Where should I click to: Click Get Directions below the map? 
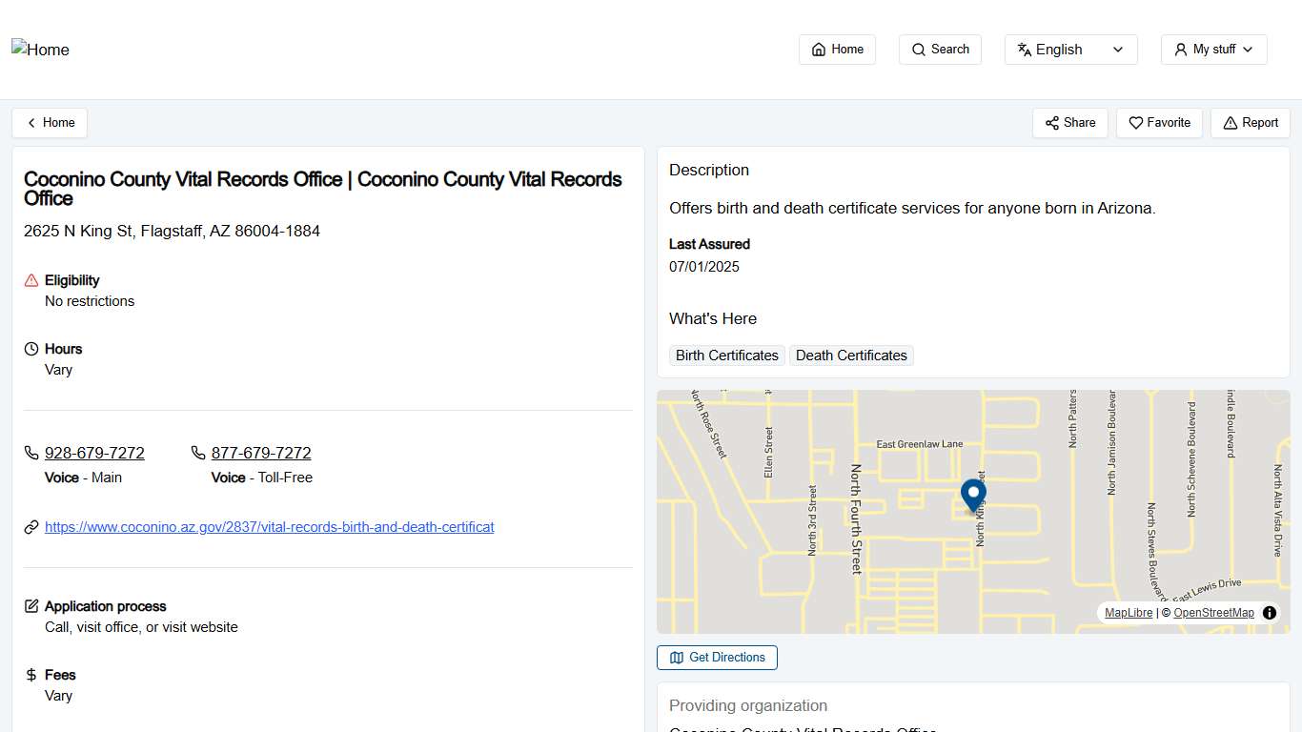click(x=716, y=658)
